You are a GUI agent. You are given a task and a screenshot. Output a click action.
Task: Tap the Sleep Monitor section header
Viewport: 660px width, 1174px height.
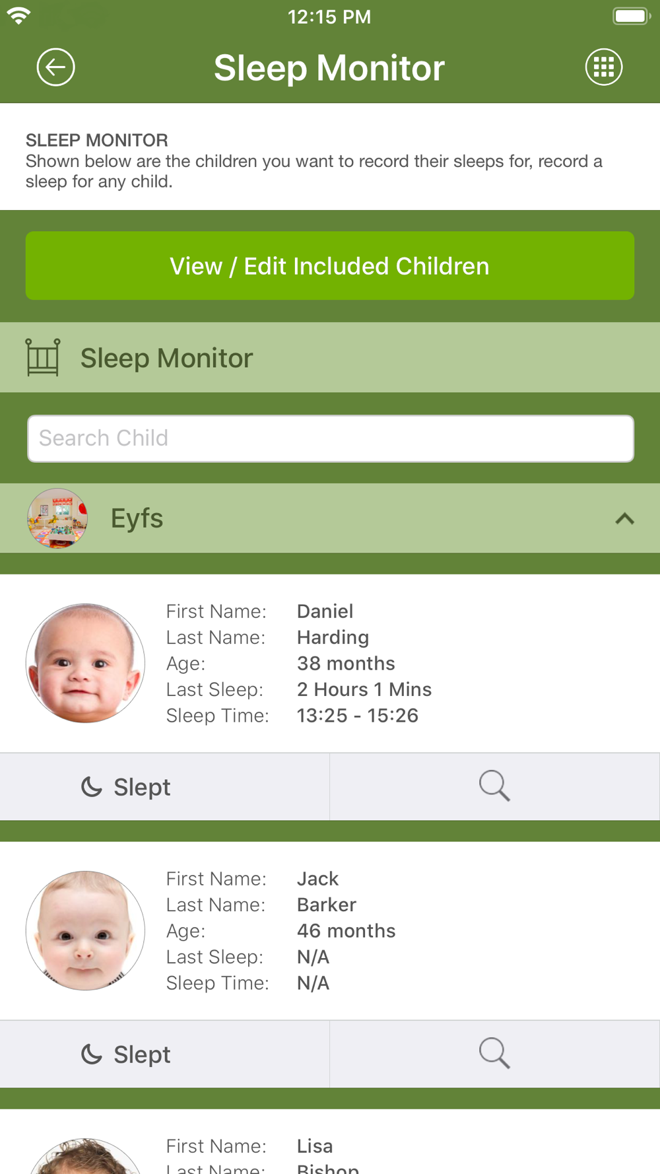(330, 357)
